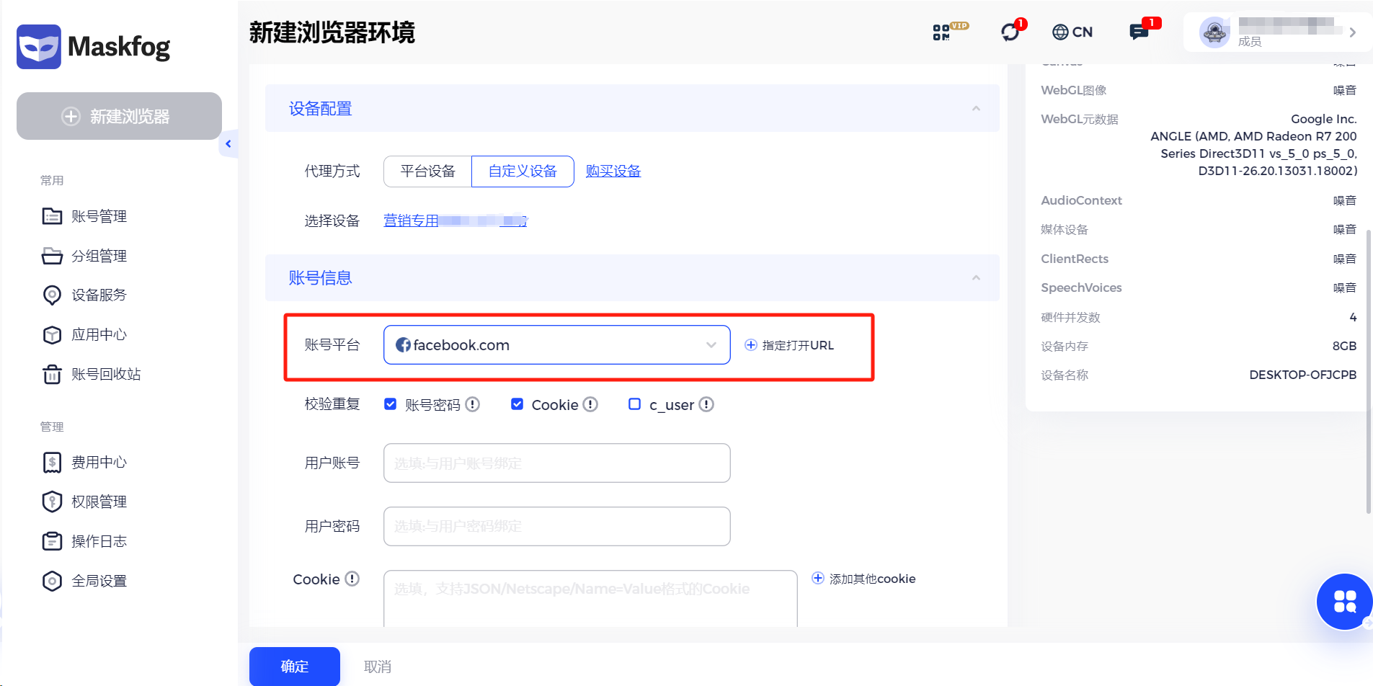Screen dimensions: 1373x686
Task: Open the 购买设备 link
Action: coord(613,171)
